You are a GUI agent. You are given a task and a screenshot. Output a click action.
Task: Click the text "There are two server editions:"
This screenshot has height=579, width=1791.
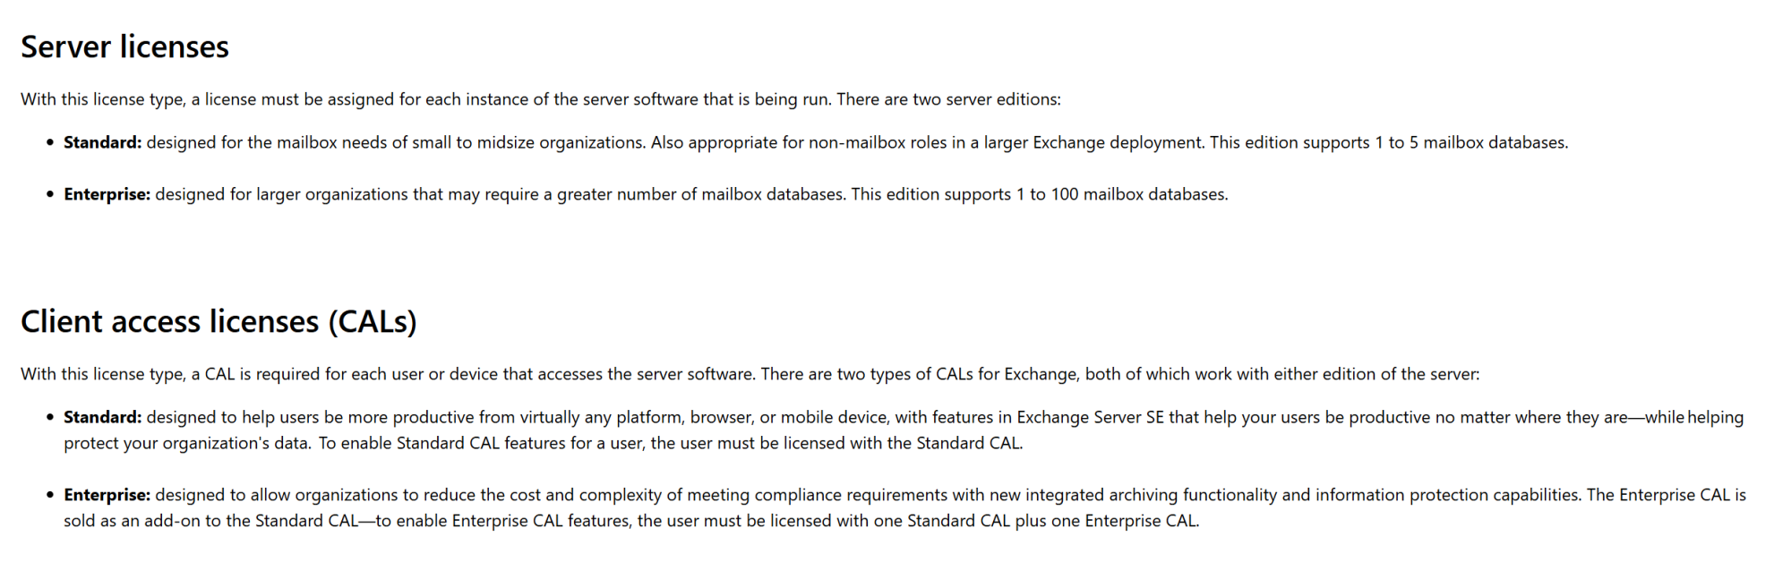tap(948, 99)
